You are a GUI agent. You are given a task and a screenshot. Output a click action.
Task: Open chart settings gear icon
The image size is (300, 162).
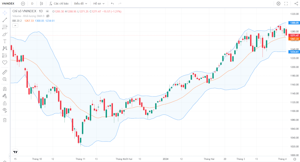[279, 4]
